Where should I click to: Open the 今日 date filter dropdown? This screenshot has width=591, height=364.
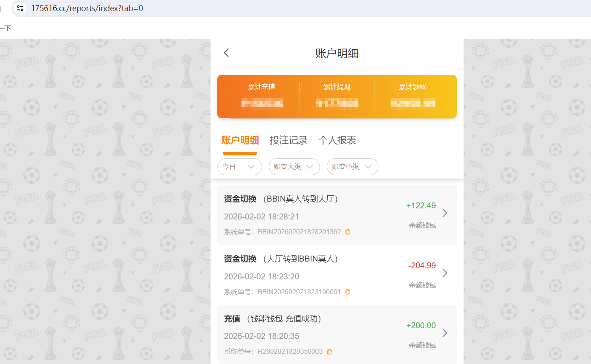(239, 167)
